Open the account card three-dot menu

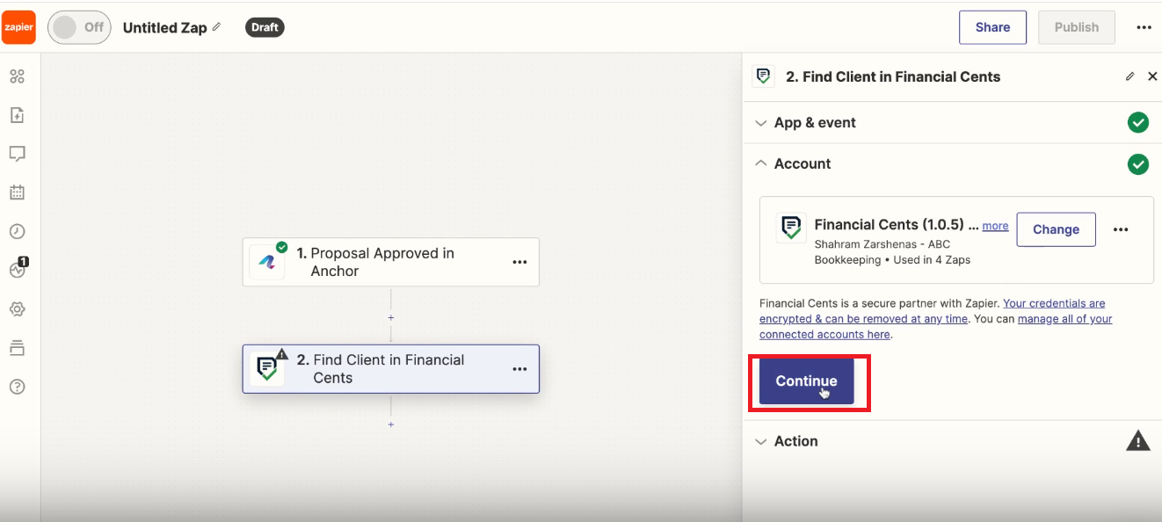[1121, 229]
